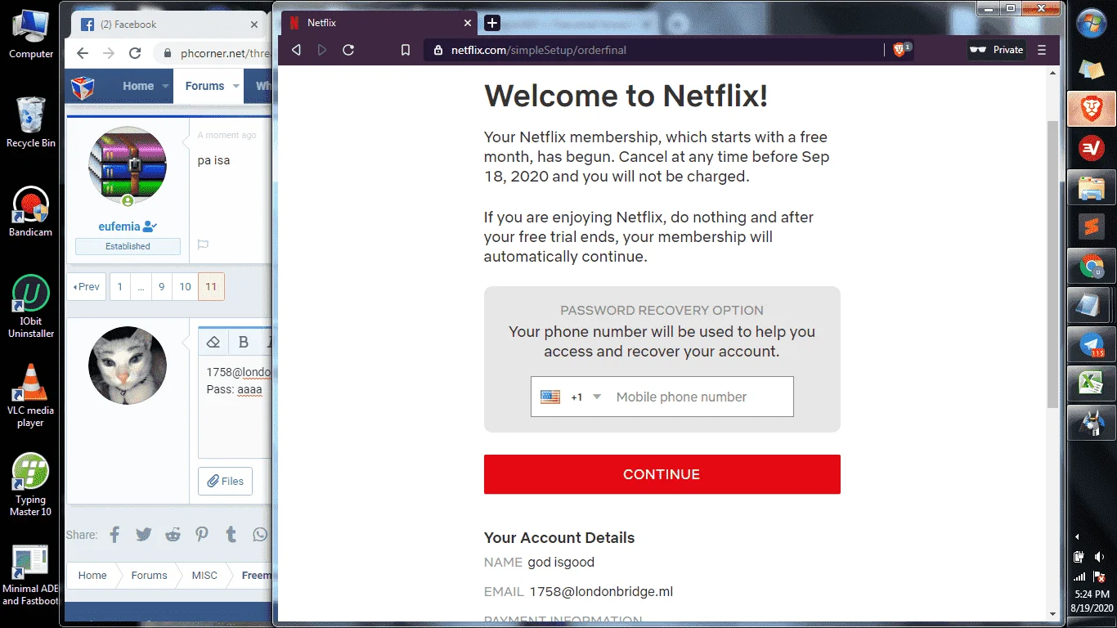Open Telegram from the taskbar
Viewport: 1117px width, 628px height.
(x=1092, y=344)
